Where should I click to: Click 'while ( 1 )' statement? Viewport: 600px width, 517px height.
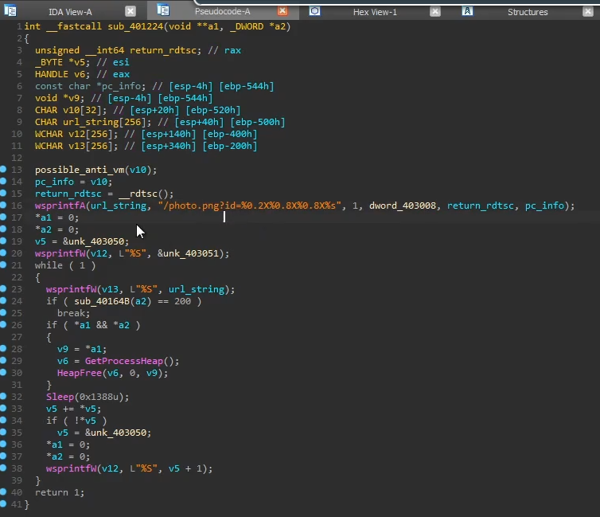(65, 265)
